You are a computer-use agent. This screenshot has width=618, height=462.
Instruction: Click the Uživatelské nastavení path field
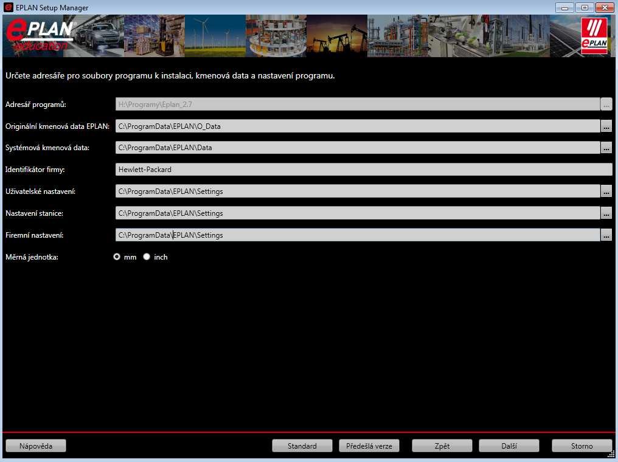point(358,191)
